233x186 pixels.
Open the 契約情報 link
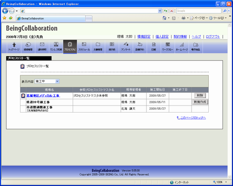point(180,37)
